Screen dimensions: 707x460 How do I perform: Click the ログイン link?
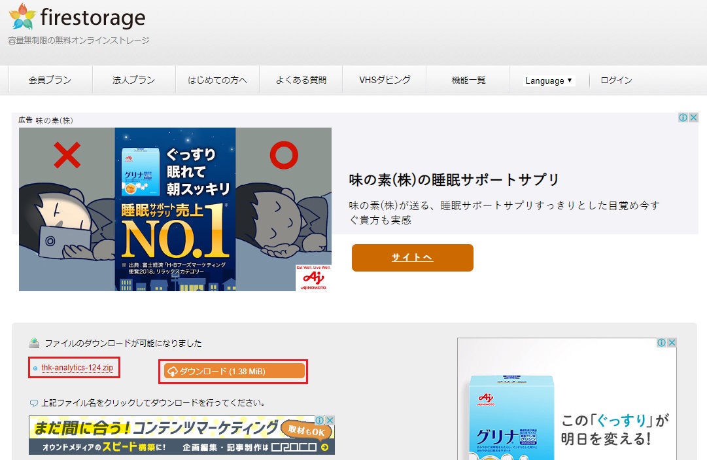coord(616,80)
